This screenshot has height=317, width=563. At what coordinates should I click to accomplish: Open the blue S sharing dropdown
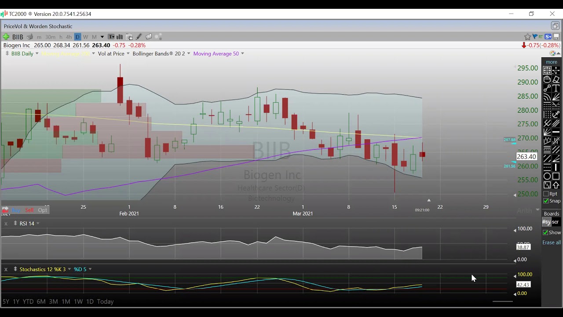tap(548, 37)
